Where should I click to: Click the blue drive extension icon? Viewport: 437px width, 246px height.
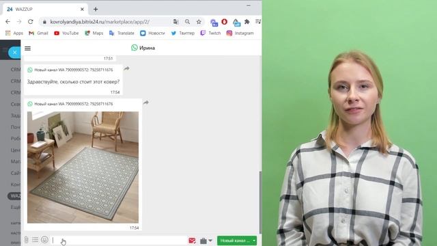236,23
